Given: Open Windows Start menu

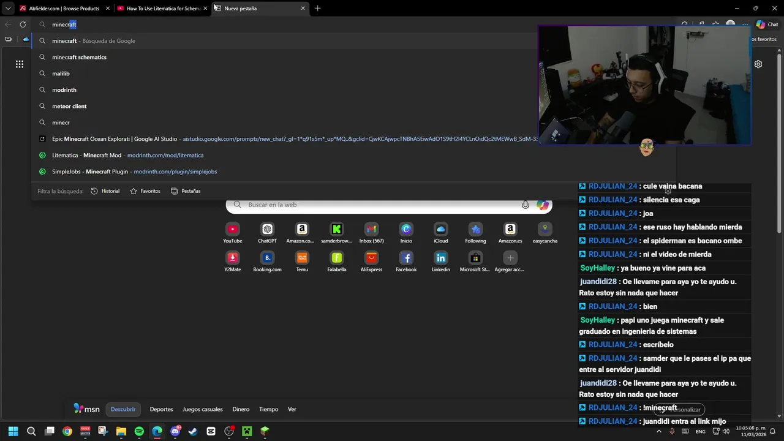Looking at the screenshot, I should click(x=13, y=431).
